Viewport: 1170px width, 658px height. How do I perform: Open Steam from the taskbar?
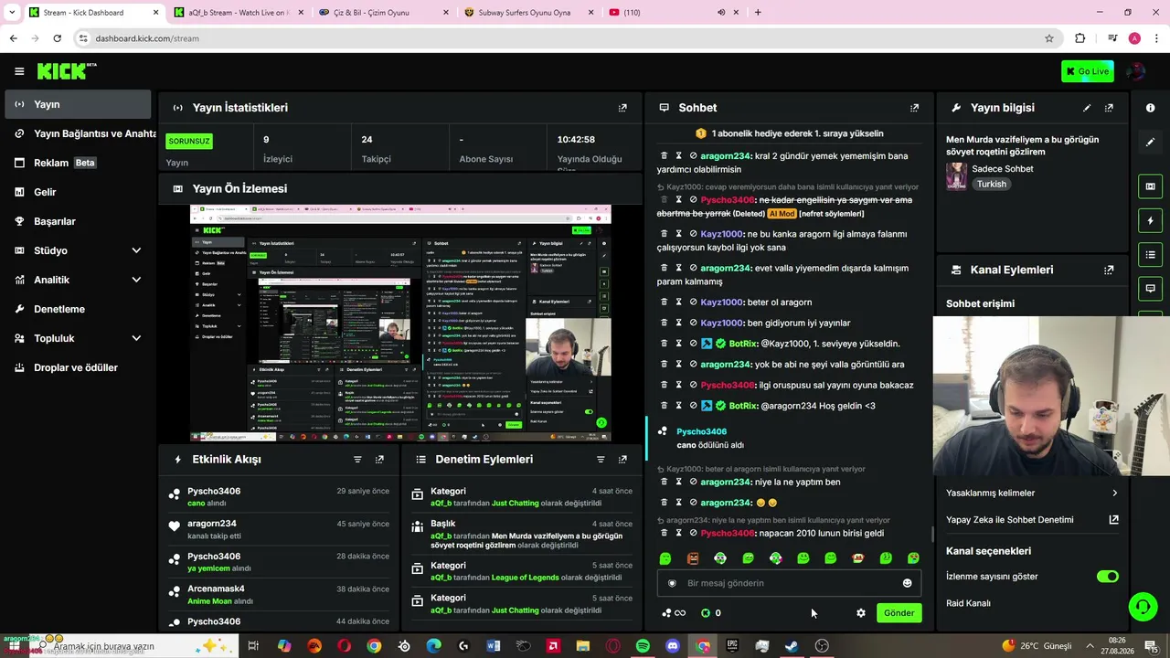coord(792,646)
